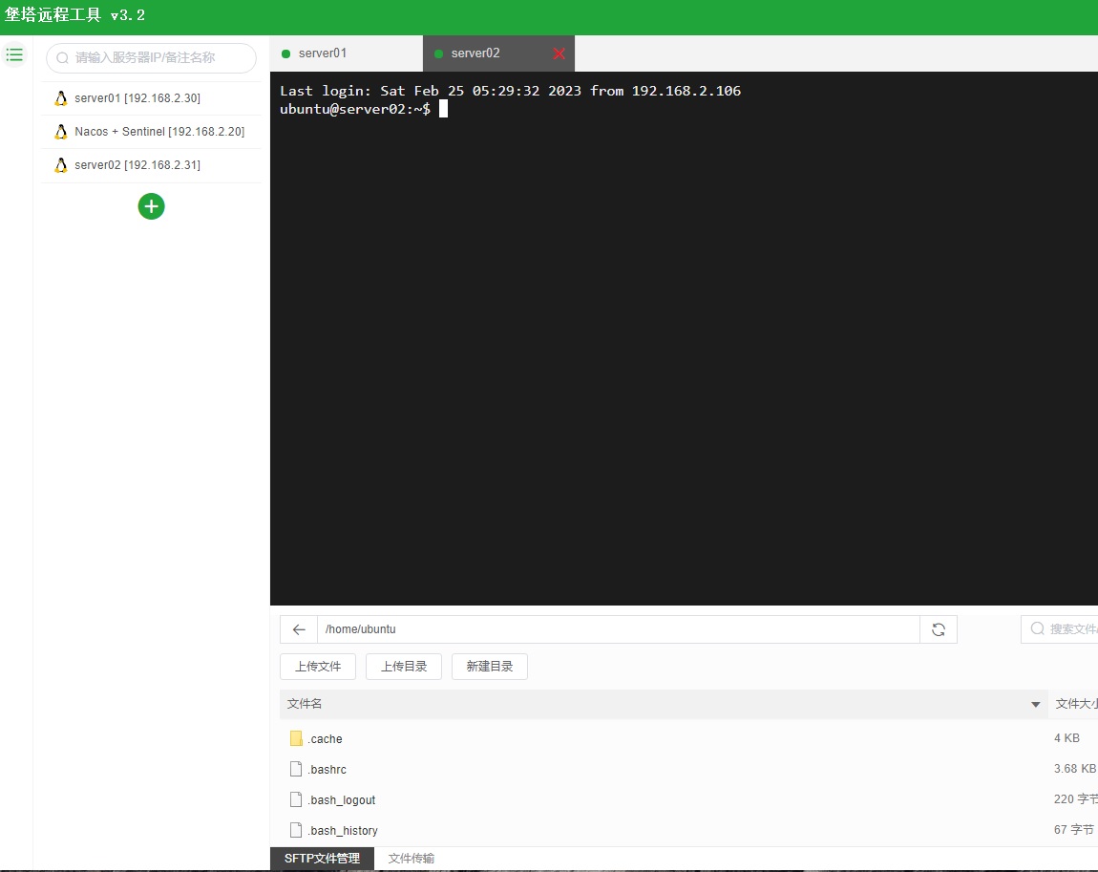This screenshot has width=1098, height=872.
Task: Switch to SFTP文件管理 tab
Action: pyautogui.click(x=322, y=859)
